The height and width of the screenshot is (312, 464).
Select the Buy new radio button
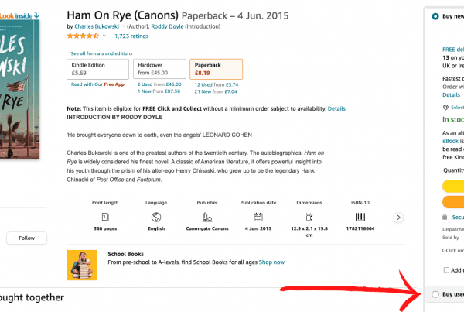coord(435,16)
